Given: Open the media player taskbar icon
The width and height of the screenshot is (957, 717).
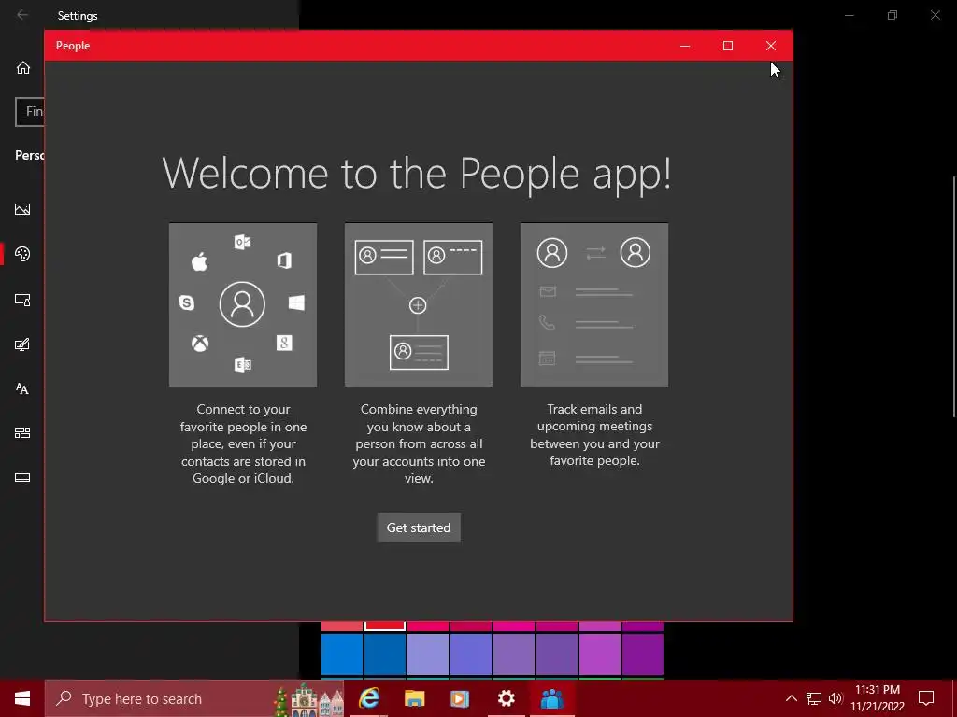Looking at the screenshot, I should [460, 698].
